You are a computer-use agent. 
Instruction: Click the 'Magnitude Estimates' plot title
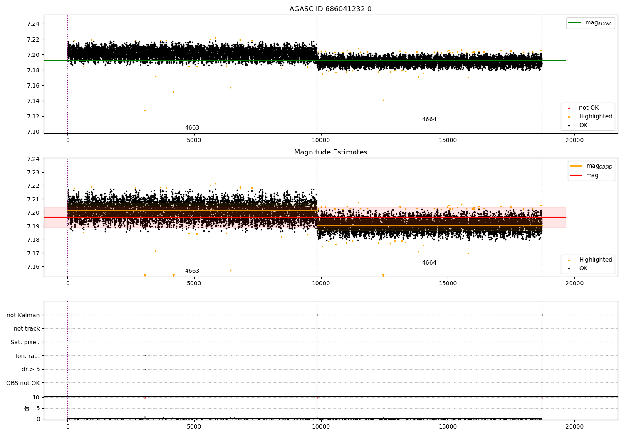330,152
